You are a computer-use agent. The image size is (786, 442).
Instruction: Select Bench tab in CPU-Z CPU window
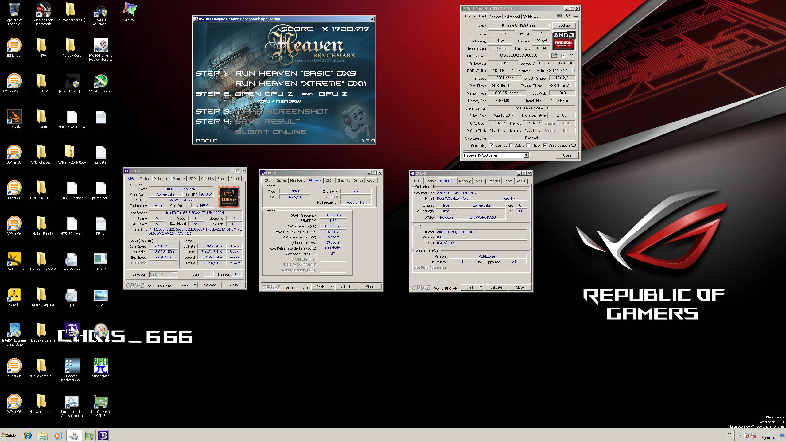(x=222, y=179)
